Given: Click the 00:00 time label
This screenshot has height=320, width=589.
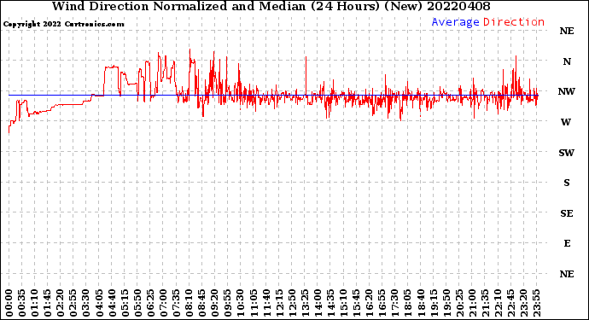Looking at the screenshot, I should coord(9,303).
